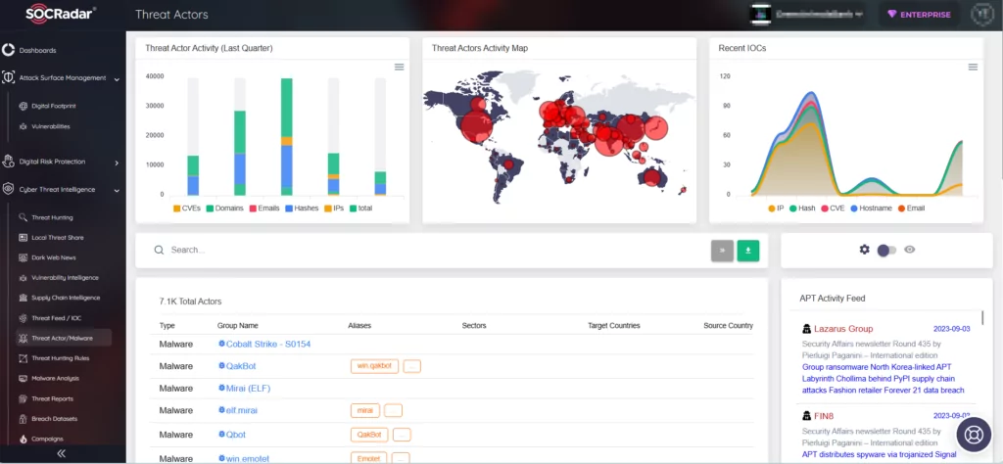Open the Threat Hunting menu item
Viewport: 1003px width, 464px height.
pyautogui.click(x=53, y=218)
